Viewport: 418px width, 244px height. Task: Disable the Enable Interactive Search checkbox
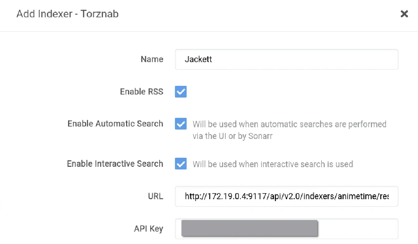coord(181,164)
